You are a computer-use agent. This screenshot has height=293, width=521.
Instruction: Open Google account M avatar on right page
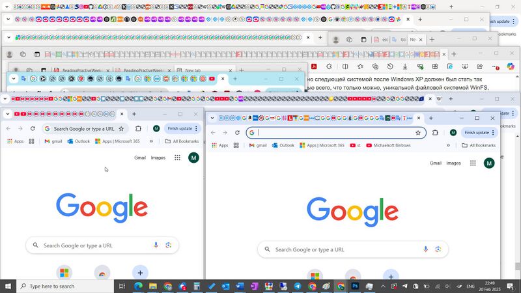(489, 163)
